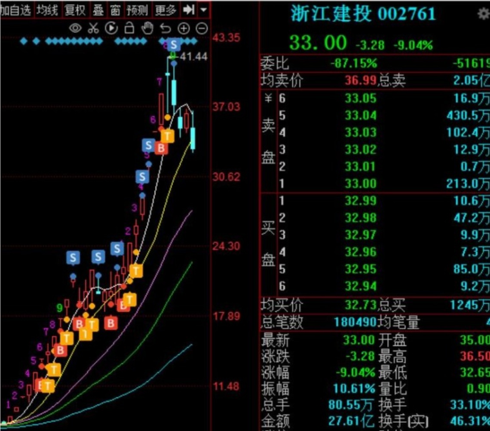
Task: Expand the small down-arrow toolbar dropdown
Action: point(204,10)
